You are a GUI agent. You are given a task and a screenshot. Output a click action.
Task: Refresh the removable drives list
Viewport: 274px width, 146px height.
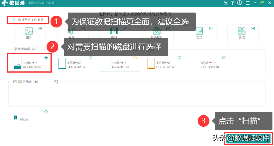(56, 82)
